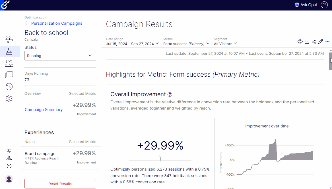Open the Metric dropdown Form success
Screen dimensions: 332x189
(186, 44)
